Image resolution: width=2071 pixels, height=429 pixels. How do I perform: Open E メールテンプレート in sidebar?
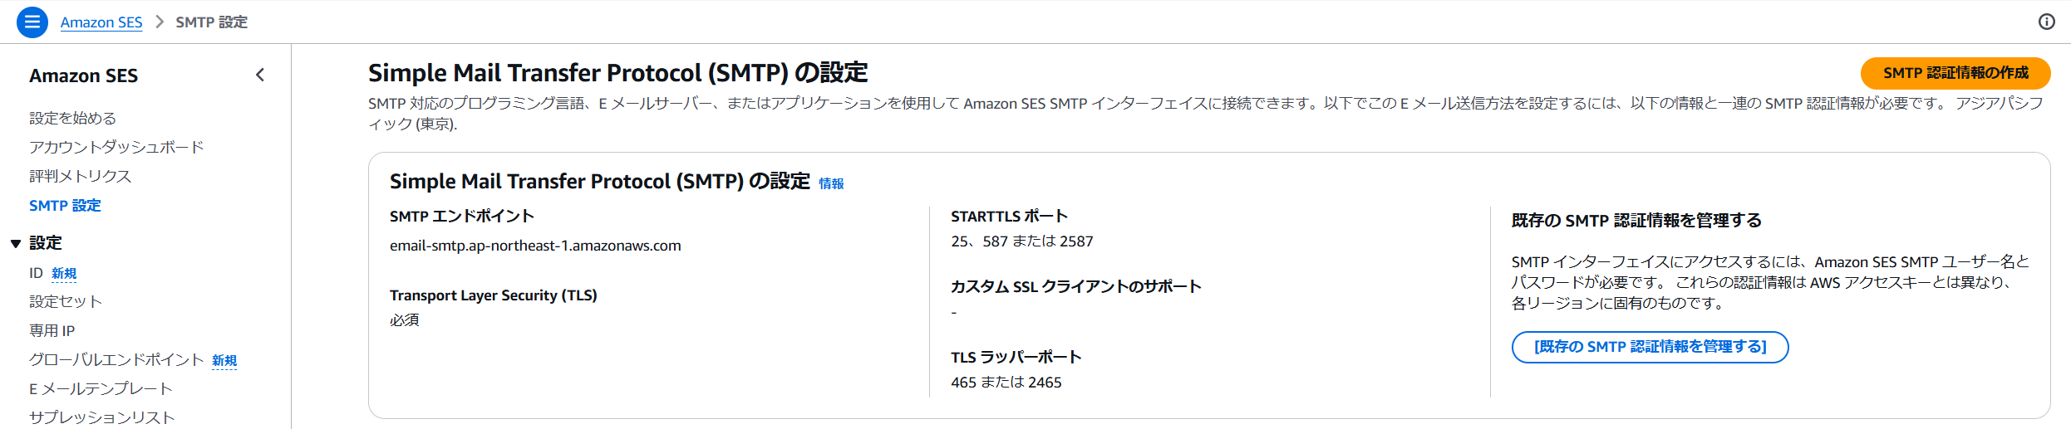click(x=101, y=389)
